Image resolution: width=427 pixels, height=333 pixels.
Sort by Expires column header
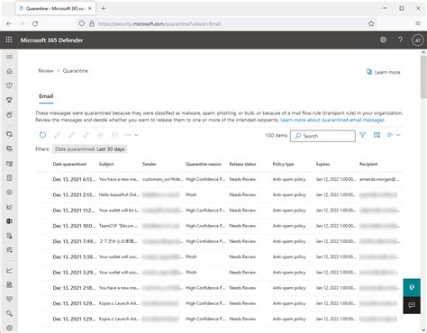point(323,164)
